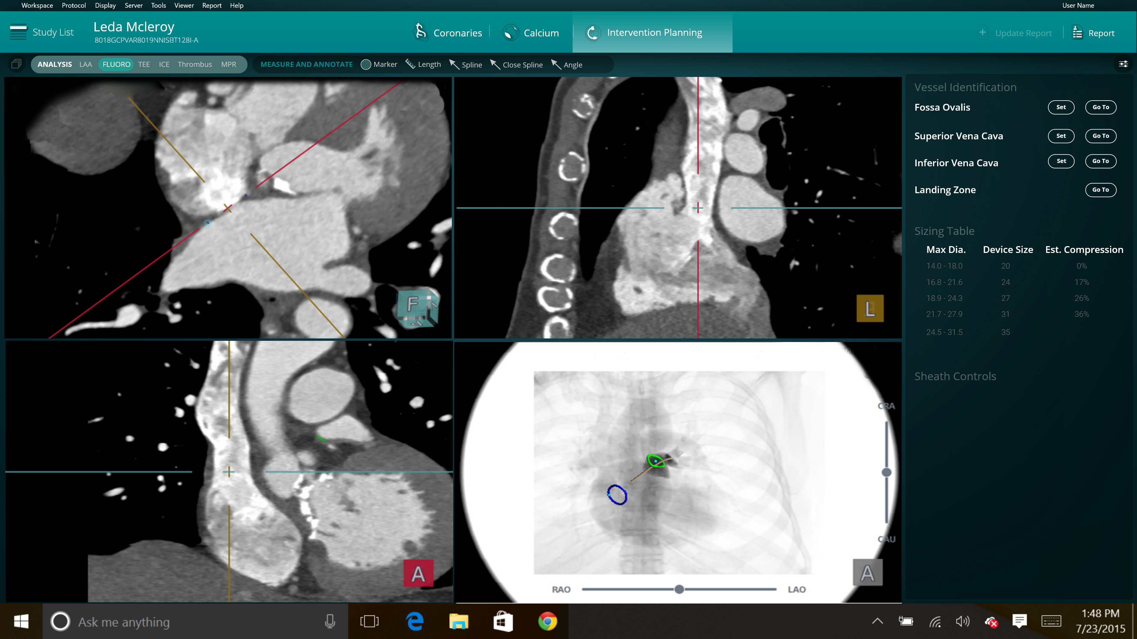Select the Spline drawing tool
Image resolution: width=1137 pixels, height=639 pixels.
[466, 64]
